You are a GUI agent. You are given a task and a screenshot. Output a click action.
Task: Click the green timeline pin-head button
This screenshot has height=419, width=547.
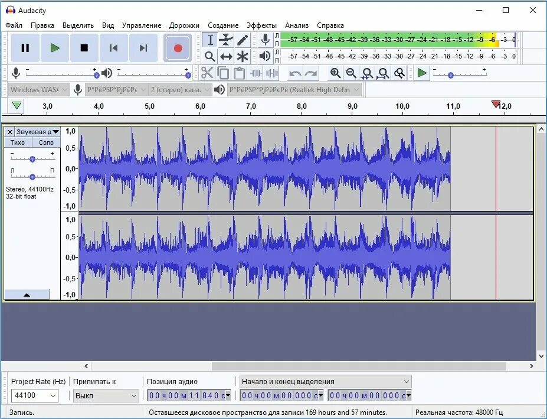point(17,105)
